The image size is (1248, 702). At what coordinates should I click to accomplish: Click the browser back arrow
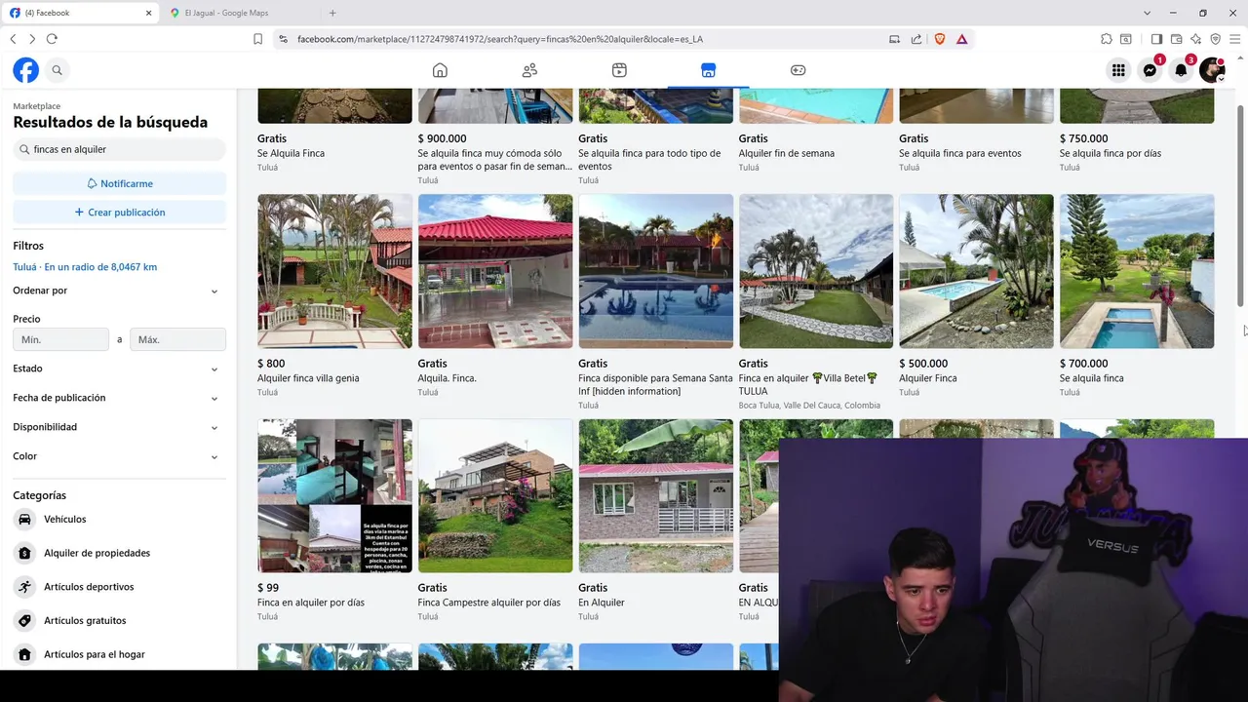coord(13,39)
